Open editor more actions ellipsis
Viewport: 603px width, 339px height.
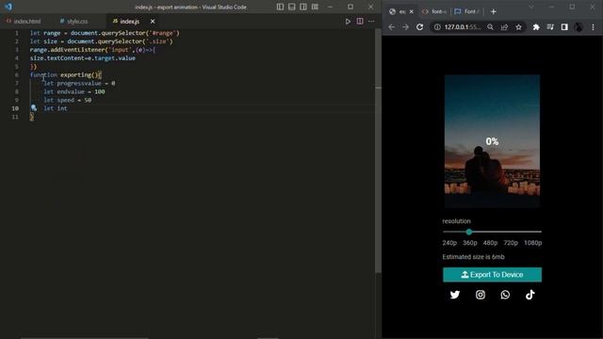371,21
